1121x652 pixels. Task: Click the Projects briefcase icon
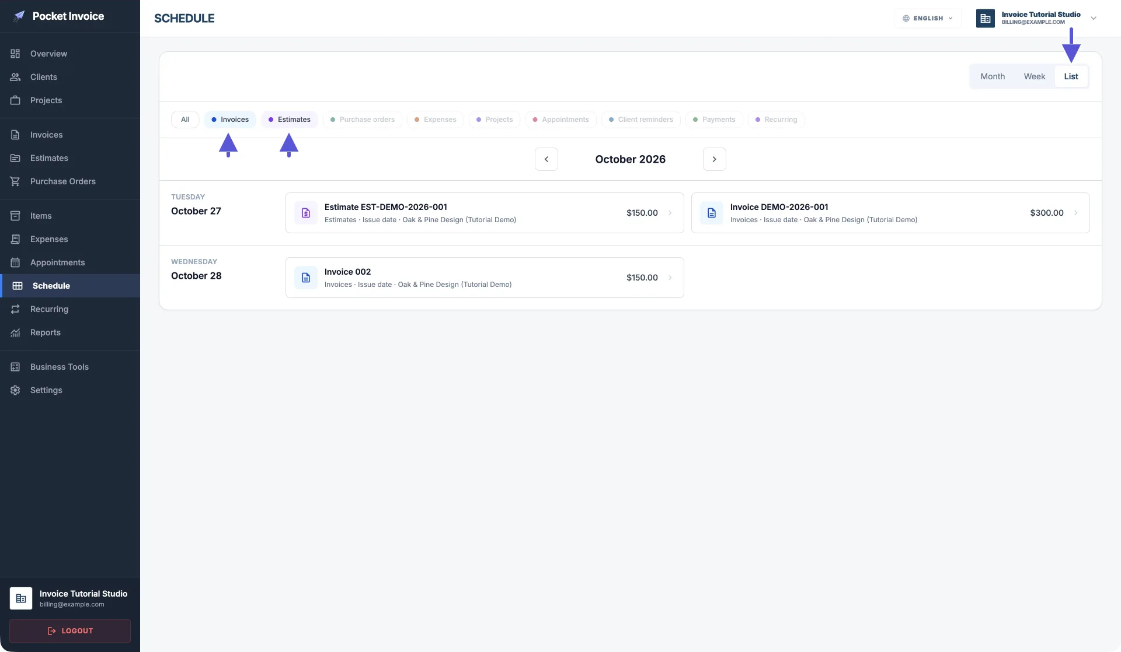tap(15, 100)
